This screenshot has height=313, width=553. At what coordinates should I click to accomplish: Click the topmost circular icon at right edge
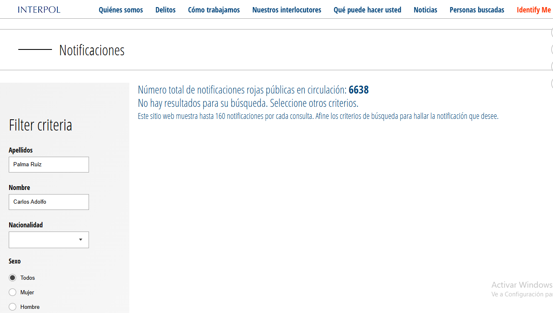pyautogui.click(x=551, y=33)
